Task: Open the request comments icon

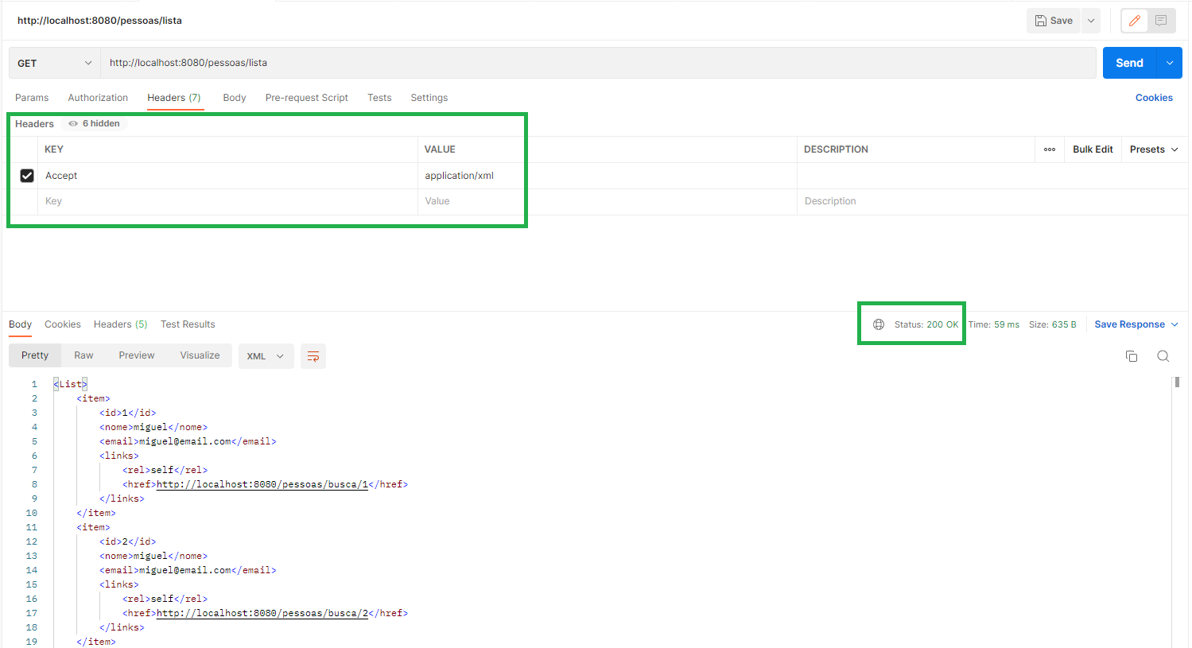Action: pyautogui.click(x=1161, y=20)
